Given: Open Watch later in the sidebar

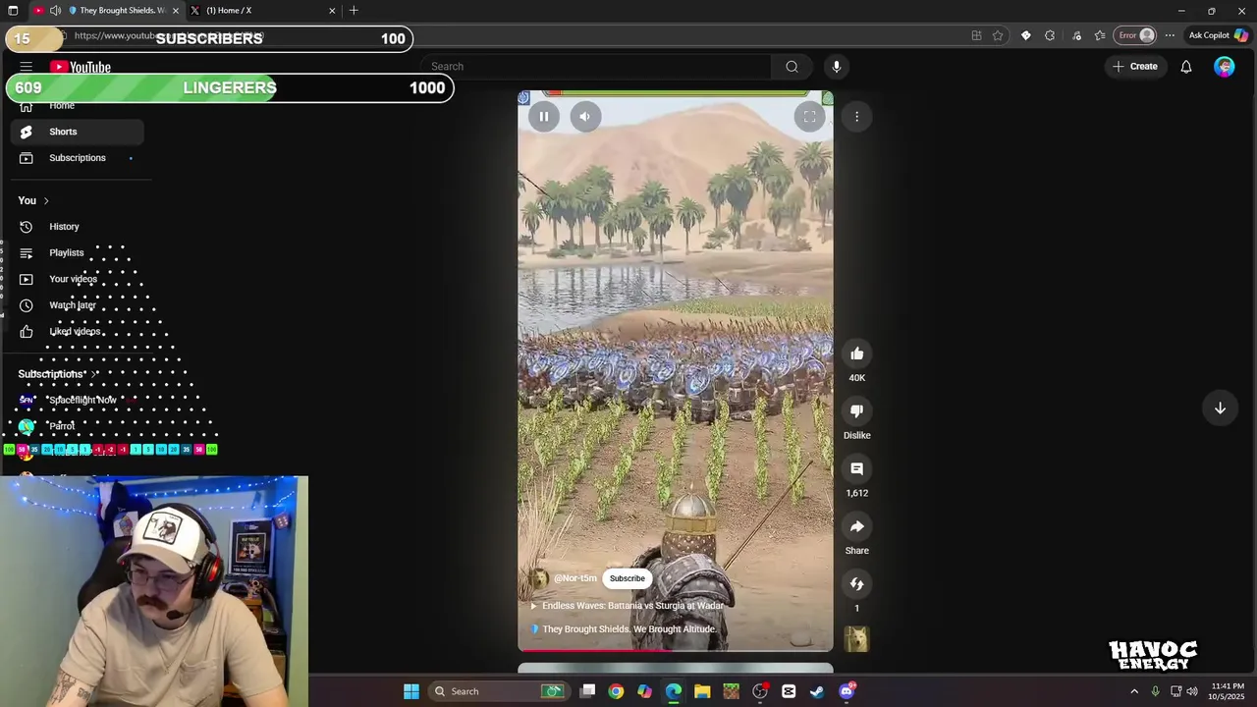Looking at the screenshot, I should point(78,305).
